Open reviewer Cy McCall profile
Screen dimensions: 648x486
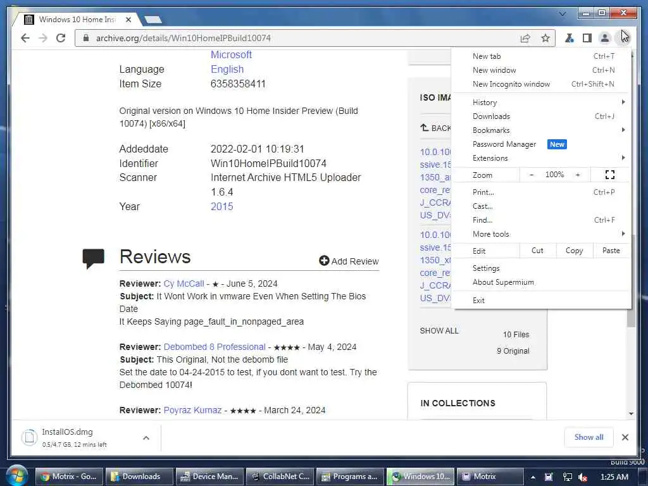point(184,284)
